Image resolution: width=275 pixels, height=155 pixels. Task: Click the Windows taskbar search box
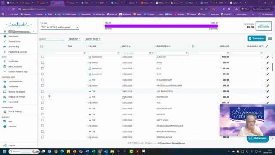point(24,152)
